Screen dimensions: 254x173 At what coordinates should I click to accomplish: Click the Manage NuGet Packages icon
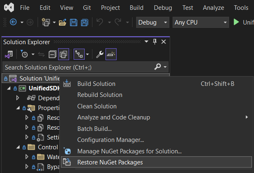point(67,151)
